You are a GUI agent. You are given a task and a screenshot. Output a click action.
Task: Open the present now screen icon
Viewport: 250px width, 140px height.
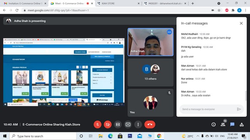(x=128, y=124)
